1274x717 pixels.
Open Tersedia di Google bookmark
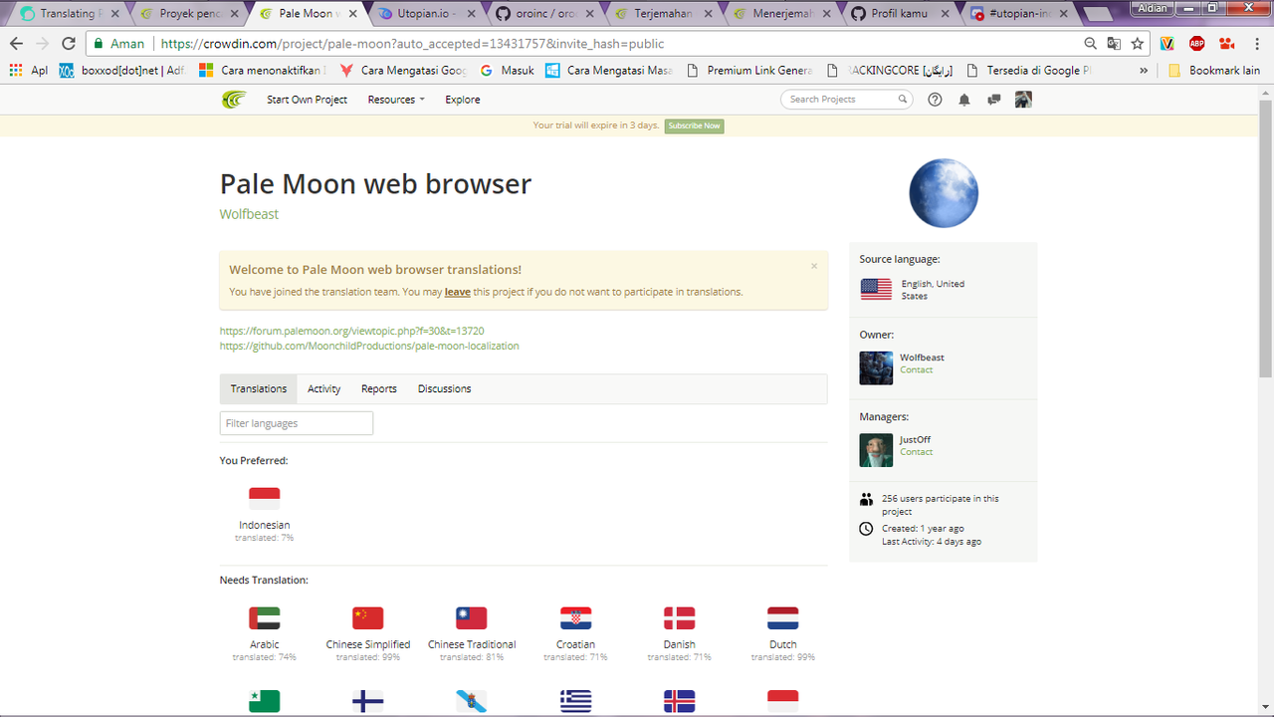(1029, 71)
